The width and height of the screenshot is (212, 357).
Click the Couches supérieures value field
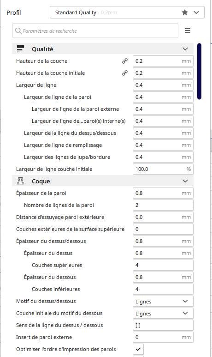(x=163, y=265)
